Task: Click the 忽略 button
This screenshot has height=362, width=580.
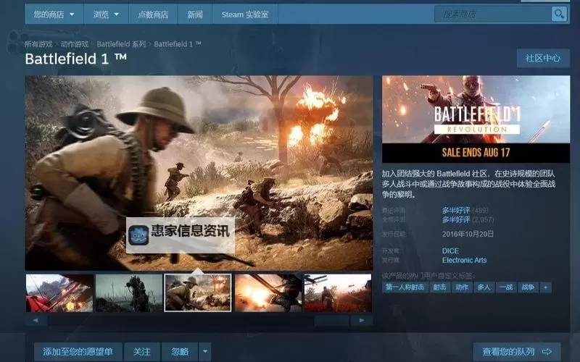Action: (180, 352)
